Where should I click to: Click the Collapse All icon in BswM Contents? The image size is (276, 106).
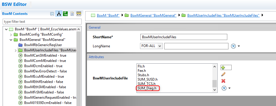tap(52, 14)
